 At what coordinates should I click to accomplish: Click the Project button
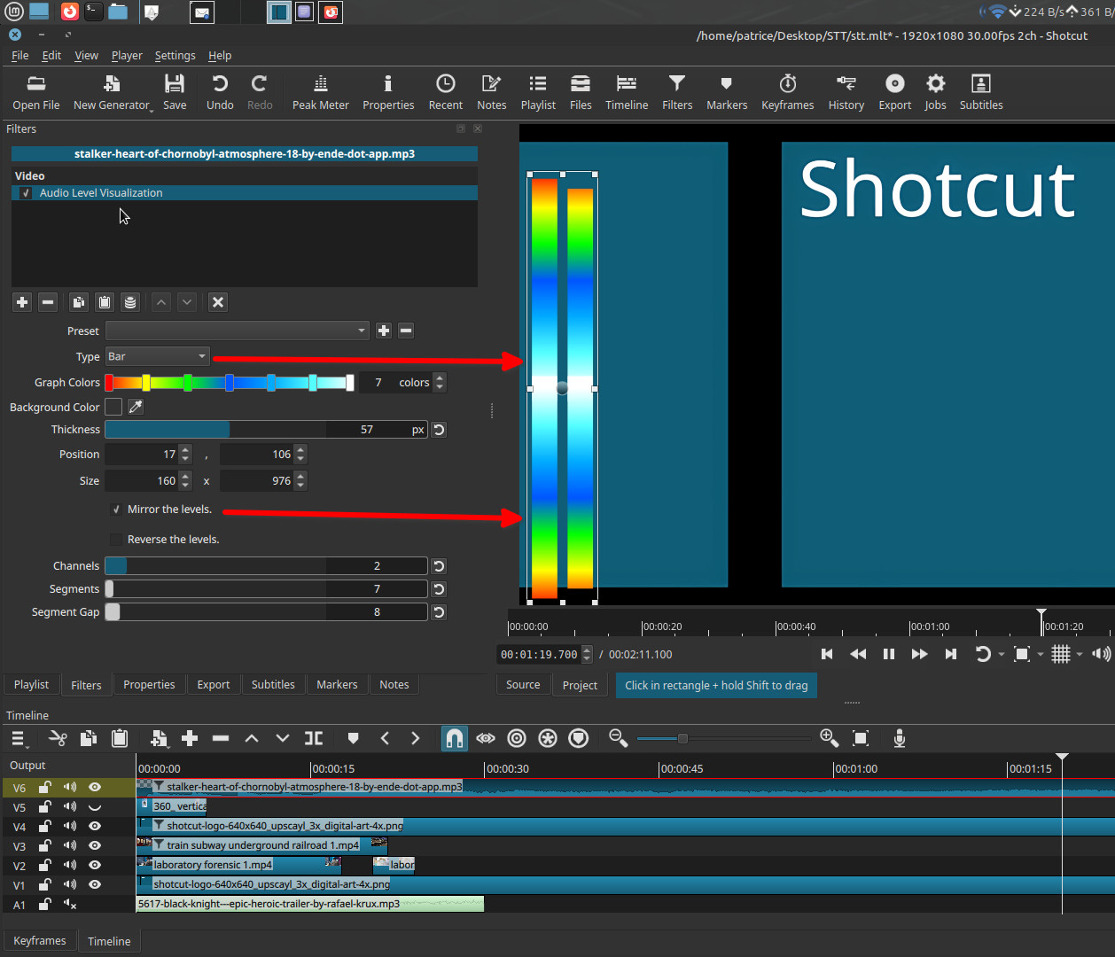coord(580,685)
